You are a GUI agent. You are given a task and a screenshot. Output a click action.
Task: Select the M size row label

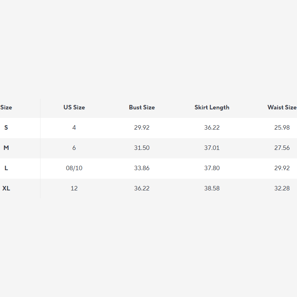[6, 148]
